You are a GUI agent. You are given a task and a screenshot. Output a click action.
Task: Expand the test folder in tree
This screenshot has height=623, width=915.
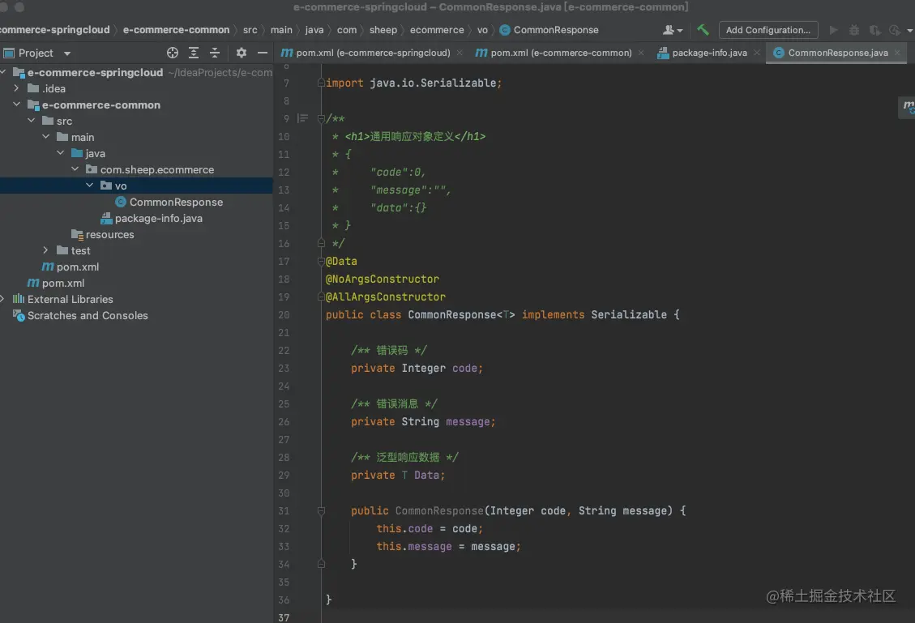(x=46, y=250)
